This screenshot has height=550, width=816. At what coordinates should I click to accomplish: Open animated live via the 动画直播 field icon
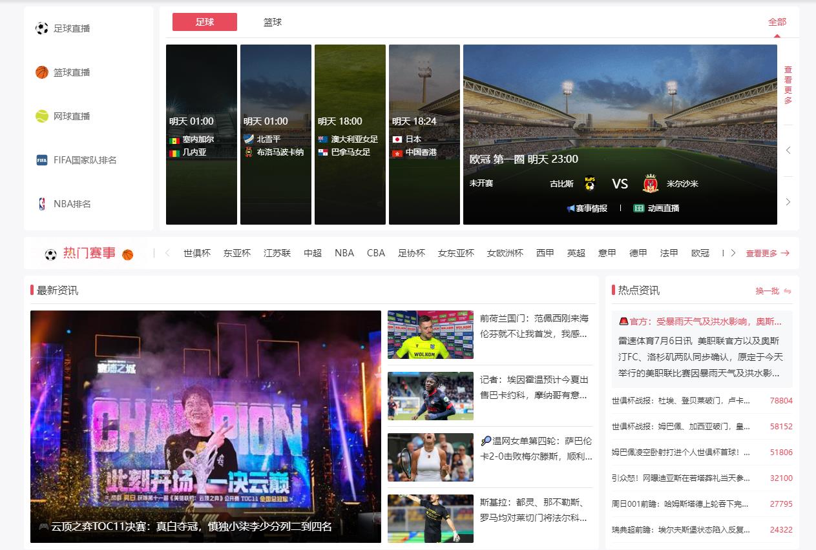click(638, 208)
